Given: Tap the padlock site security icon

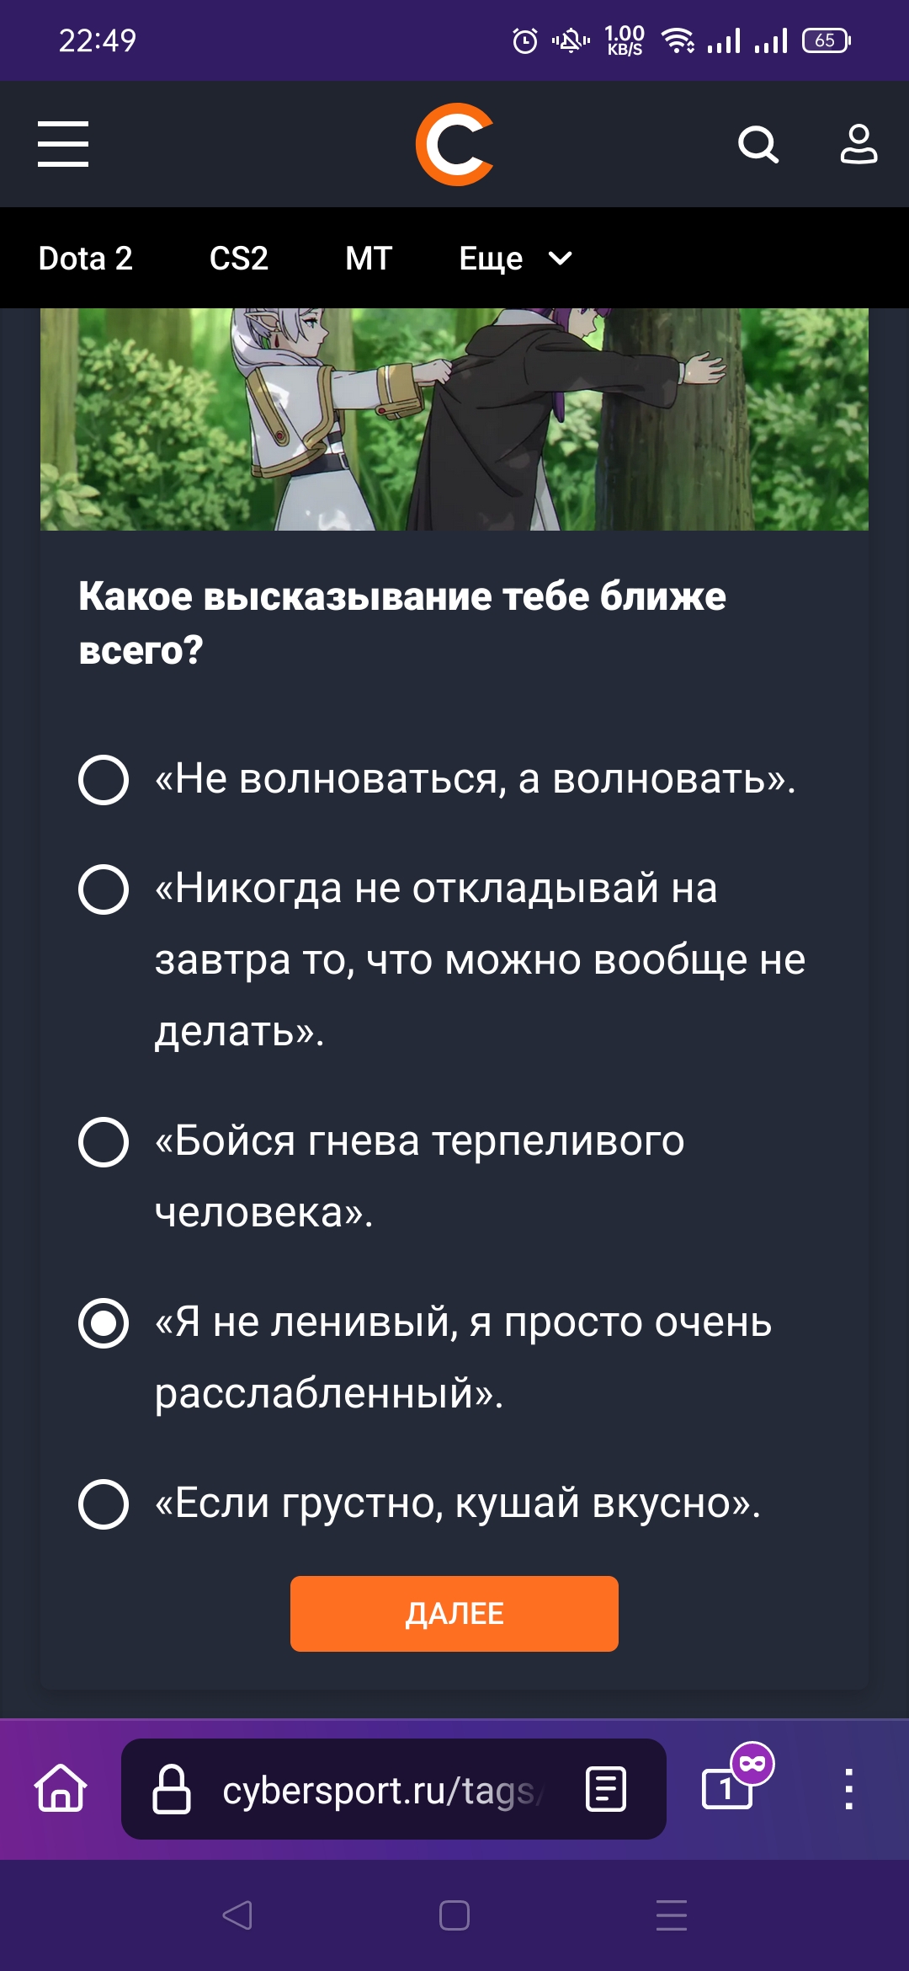Looking at the screenshot, I should [172, 1789].
